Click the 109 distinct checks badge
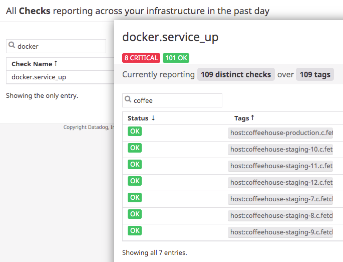This screenshot has height=262, width=343. pos(236,75)
